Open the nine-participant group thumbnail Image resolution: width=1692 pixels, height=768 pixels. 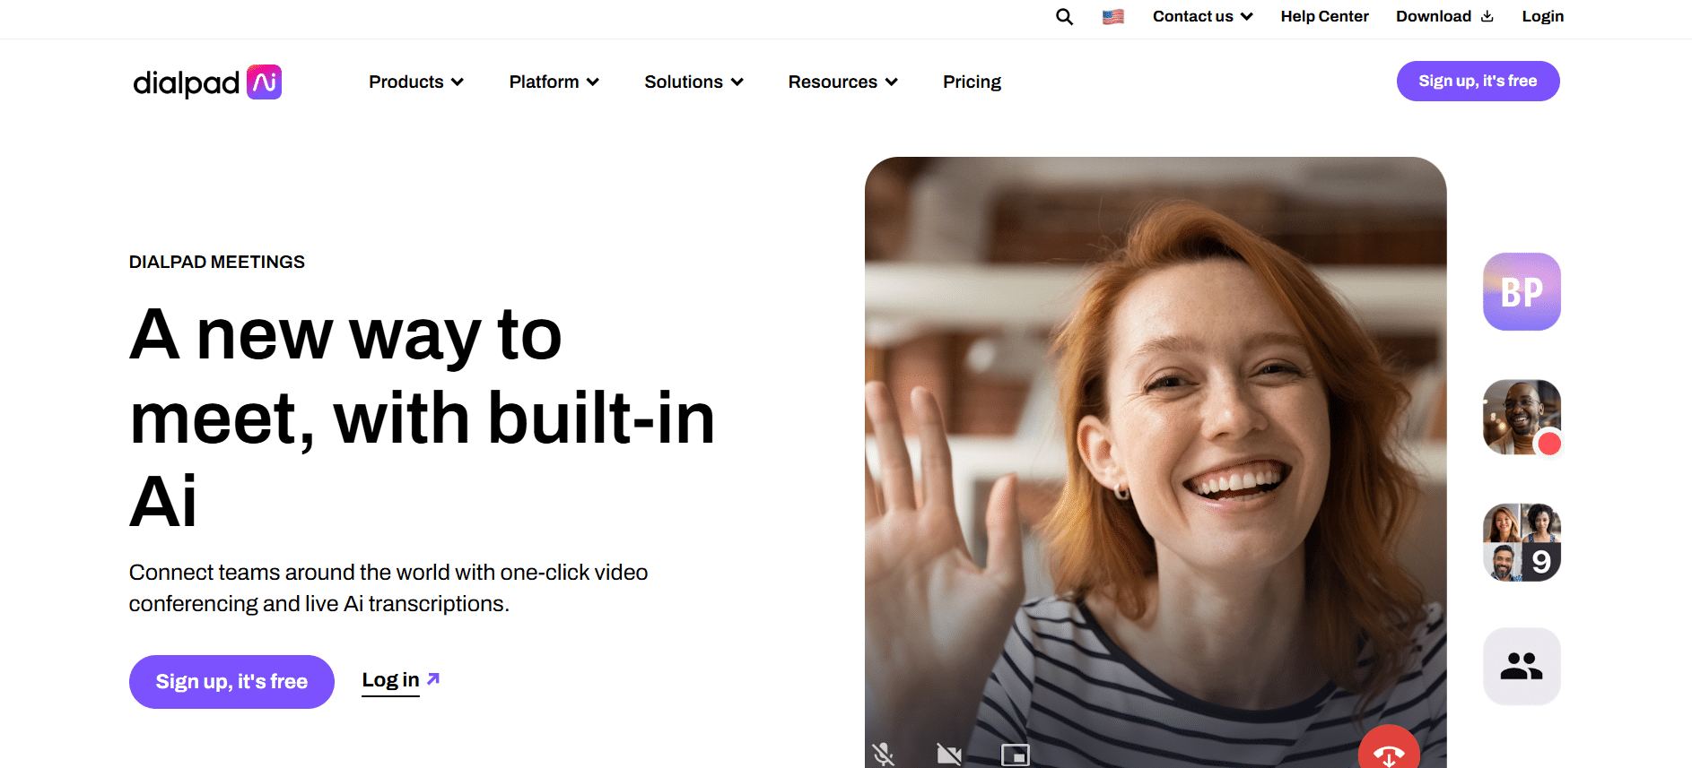point(1522,542)
